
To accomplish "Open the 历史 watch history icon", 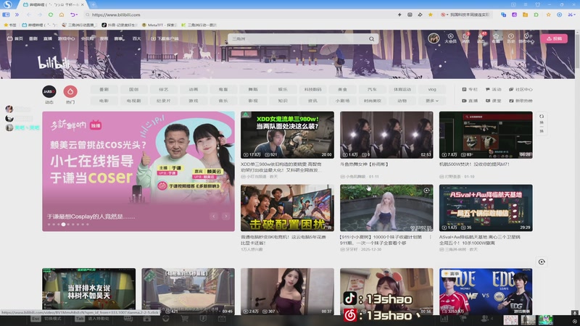I will pos(511,38).
